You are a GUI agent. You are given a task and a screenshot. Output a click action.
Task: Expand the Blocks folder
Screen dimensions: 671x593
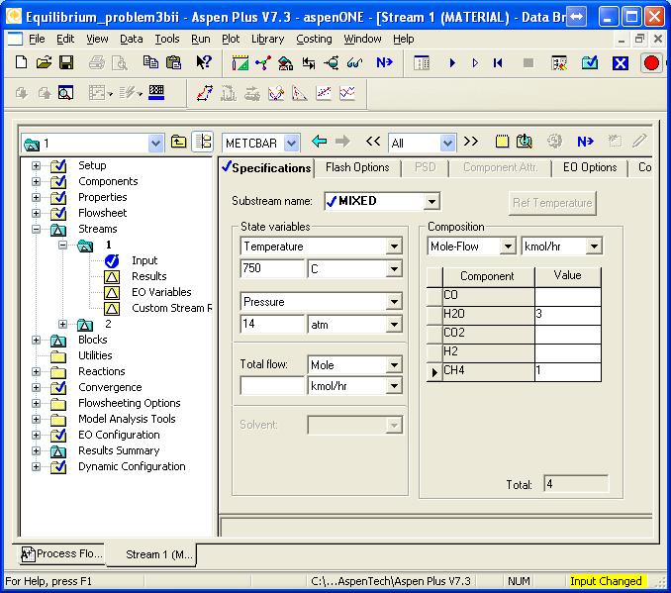tap(36, 340)
